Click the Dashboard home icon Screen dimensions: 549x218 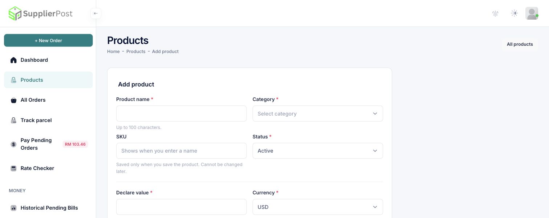coord(13,60)
